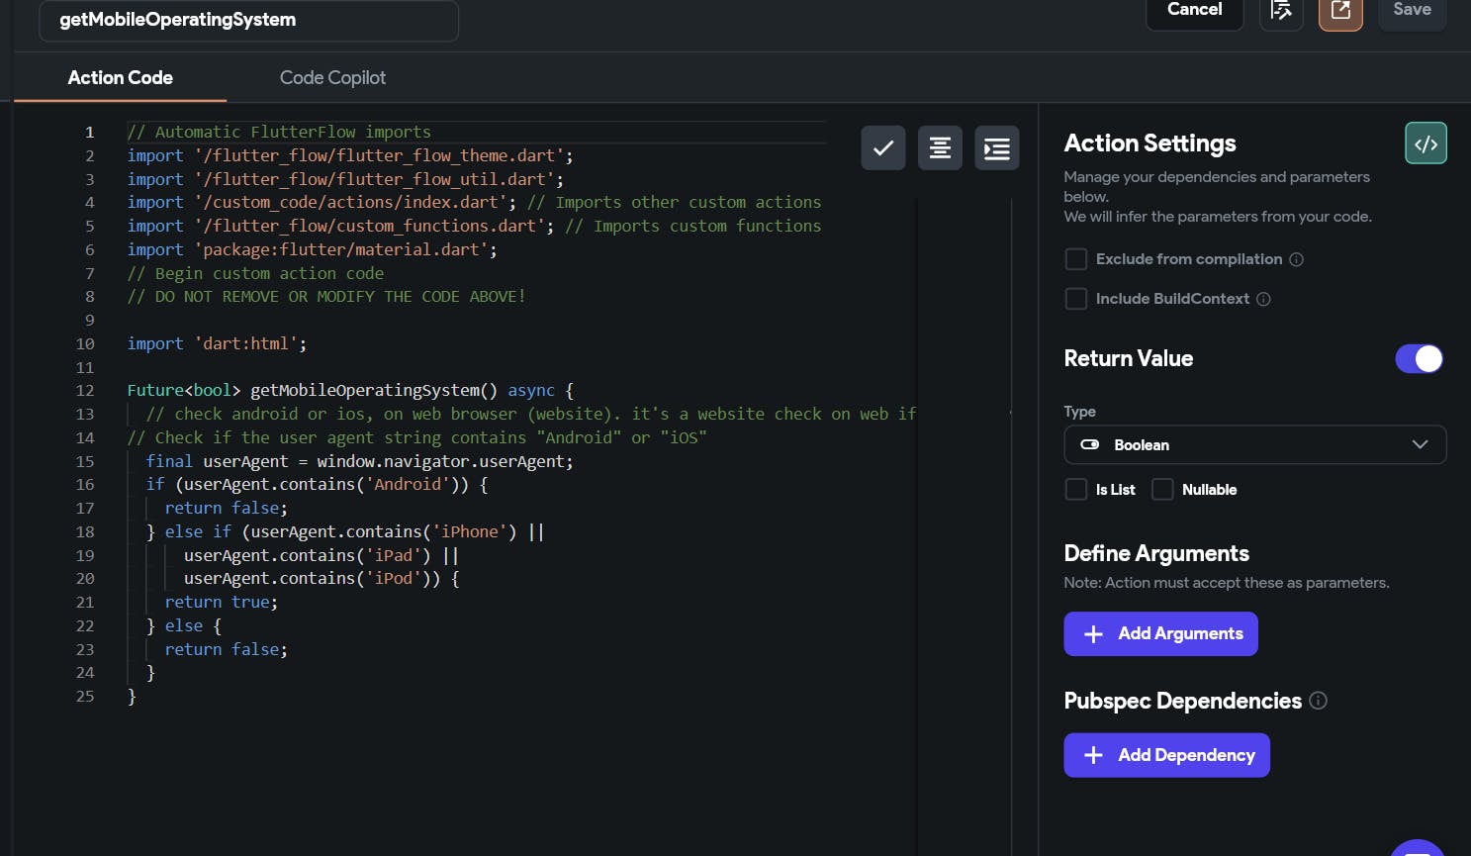The height and width of the screenshot is (856, 1471).
Task: Click info icon next to Pubspec Dependencies
Action: [1318, 701]
